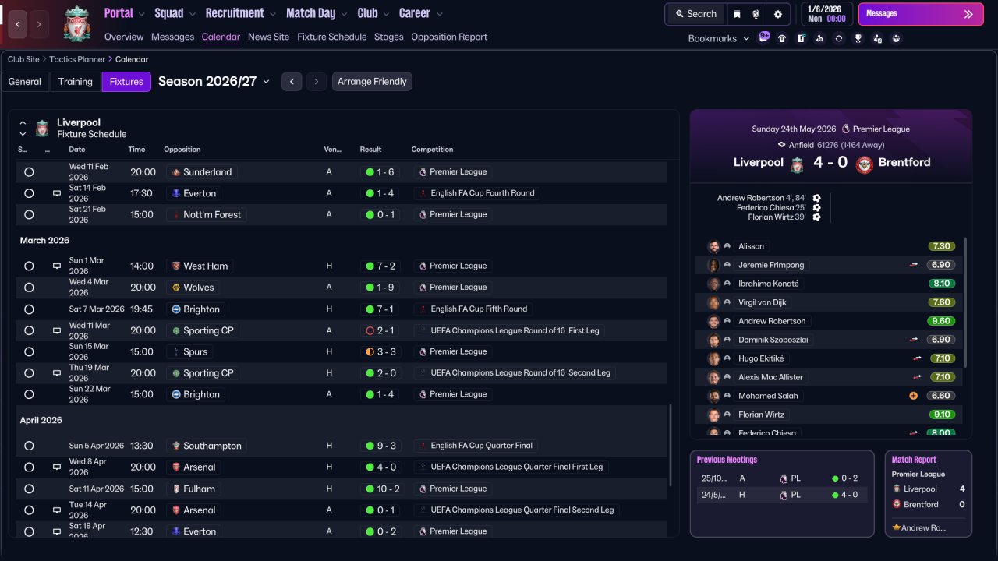Click substitution arrow icon on Jeremie Frimpong row
Image resolution: width=998 pixels, height=561 pixels.
point(913,265)
